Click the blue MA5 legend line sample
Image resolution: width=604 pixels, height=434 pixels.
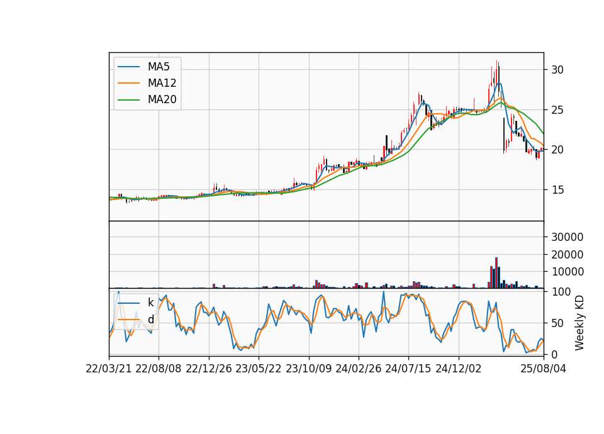pyautogui.click(x=128, y=67)
